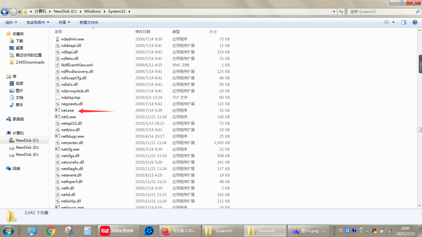Image resolution: width=422 pixels, height=237 pixels.
Task: Sort by the 大小 column header
Action: pyautogui.click(x=220, y=31)
